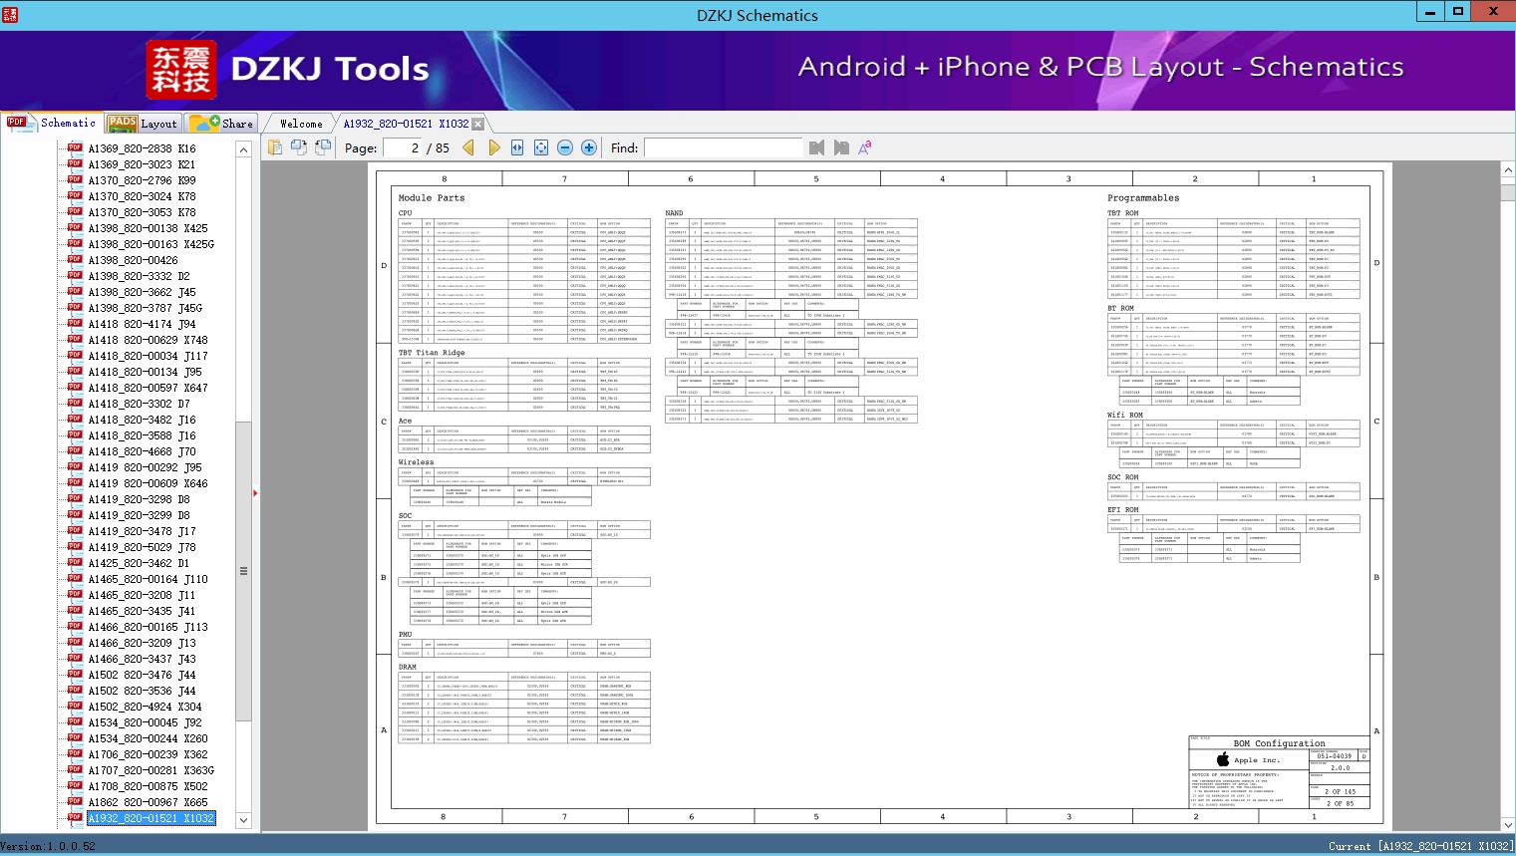Image resolution: width=1516 pixels, height=856 pixels.
Task: Open A1369_820-3023 K21 schematic
Action: 142,164
